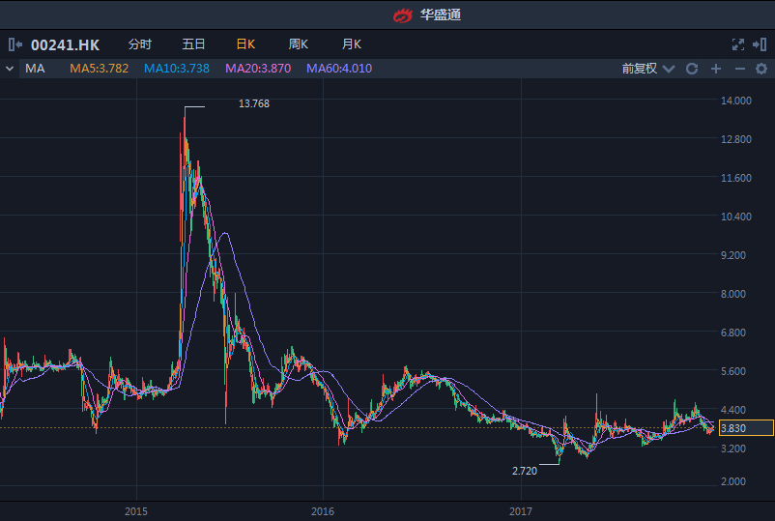Expand the MA indicator chevron
775x521 pixels.
pyautogui.click(x=10, y=69)
